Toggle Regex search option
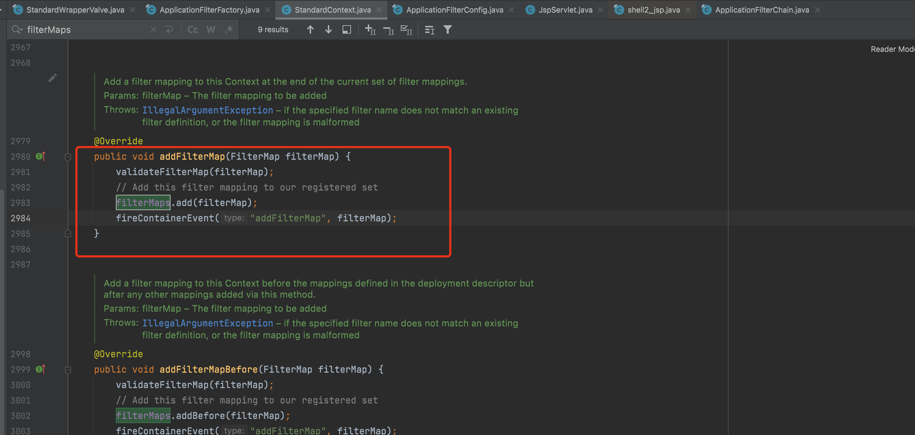The width and height of the screenshot is (915, 435). tap(229, 29)
